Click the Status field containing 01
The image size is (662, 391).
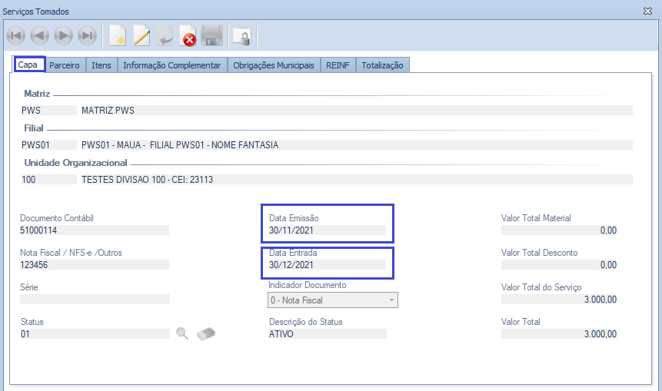tap(95, 333)
